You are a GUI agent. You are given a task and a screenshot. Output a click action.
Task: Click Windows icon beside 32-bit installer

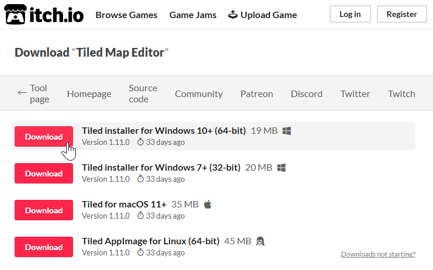point(281,168)
